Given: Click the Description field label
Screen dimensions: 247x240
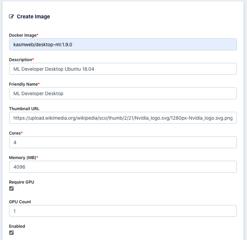Looking at the screenshot, I should 20,60.
